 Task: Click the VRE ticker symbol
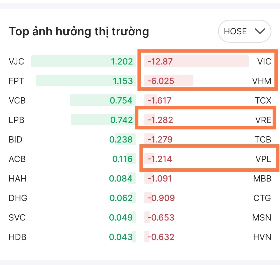point(263,120)
